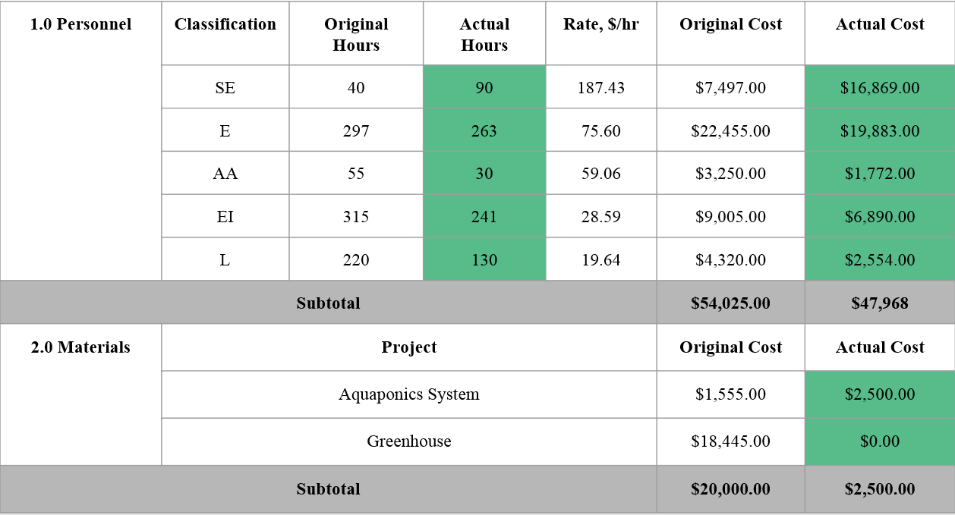Click the $16,869.00 actual cost cell

point(880,87)
